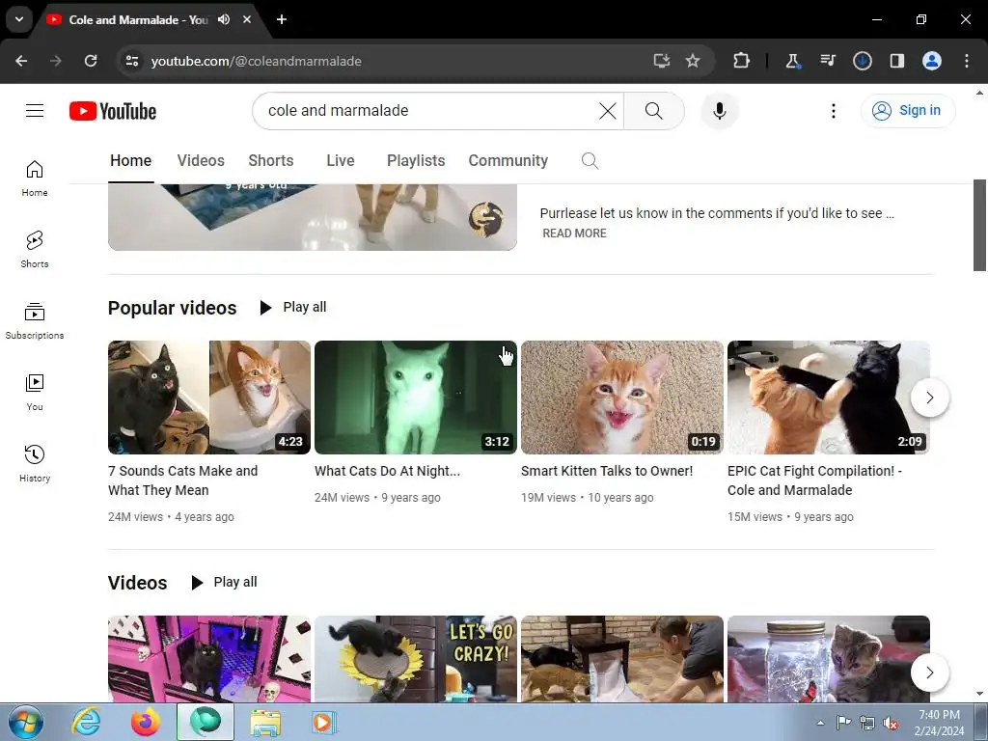The image size is (988, 741).
Task: Click the night-vision cat thumbnail
Action: click(x=416, y=398)
